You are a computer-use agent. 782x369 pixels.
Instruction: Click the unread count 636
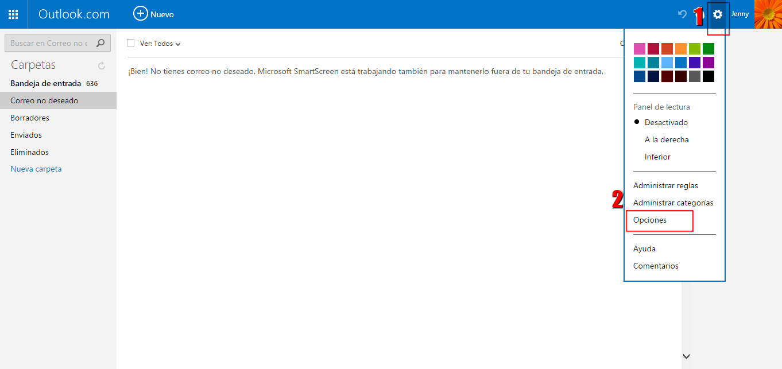coord(92,83)
